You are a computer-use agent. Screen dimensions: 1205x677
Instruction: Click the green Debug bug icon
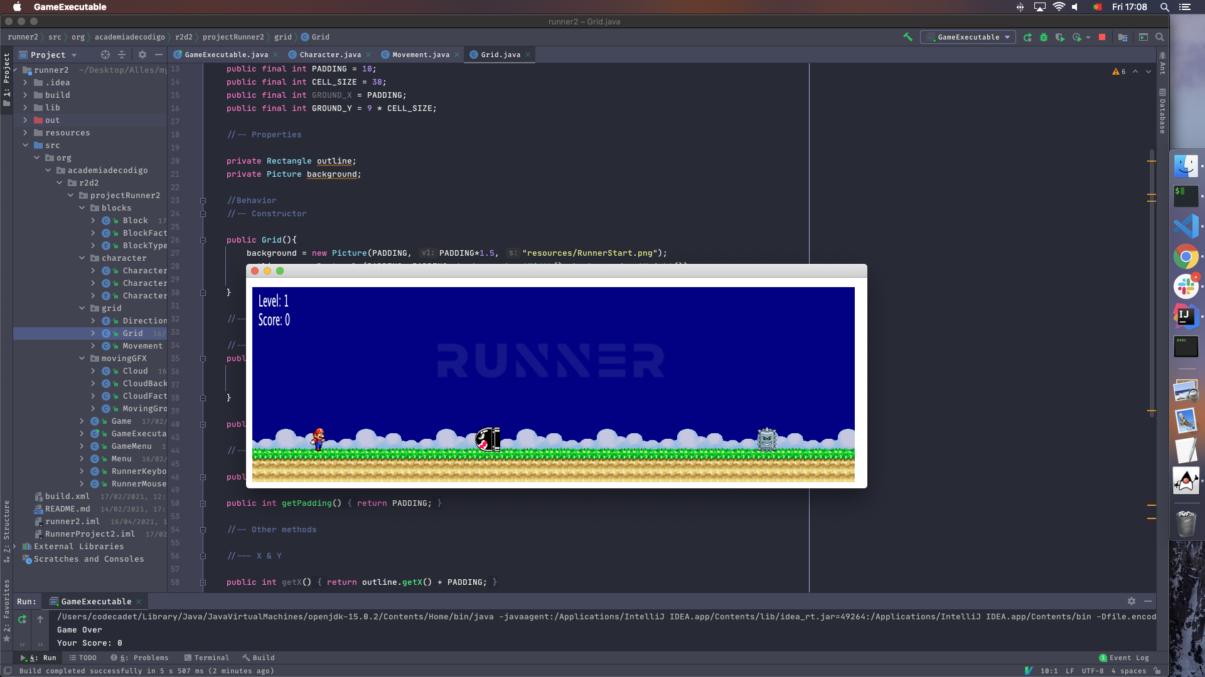pos(1044,37)
